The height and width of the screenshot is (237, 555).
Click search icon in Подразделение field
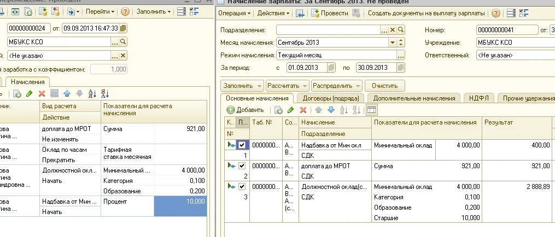point(401,31)
